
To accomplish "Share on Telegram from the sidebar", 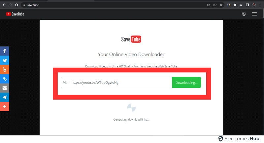I will click(5, 97).
